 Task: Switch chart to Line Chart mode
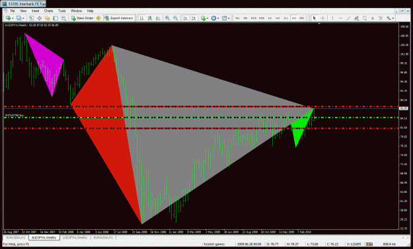[158, 18]
